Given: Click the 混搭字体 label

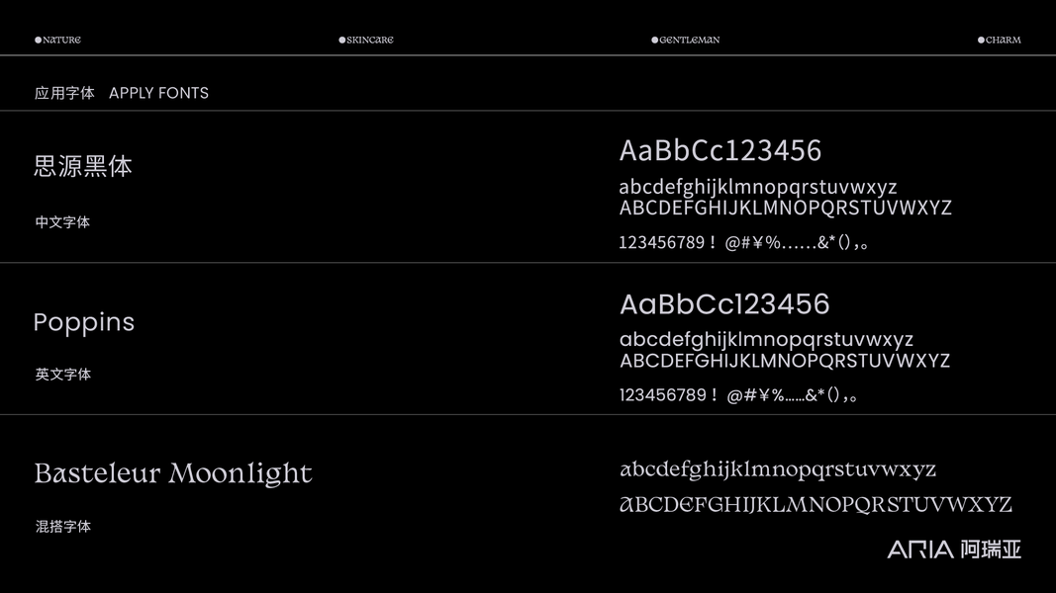Looking at the screenshot, I should 62,527.
